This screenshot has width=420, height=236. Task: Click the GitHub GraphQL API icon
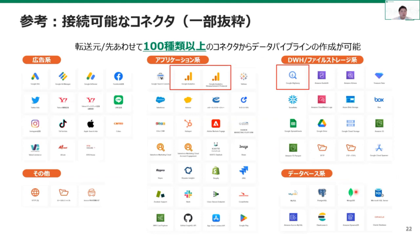(188, 218)
